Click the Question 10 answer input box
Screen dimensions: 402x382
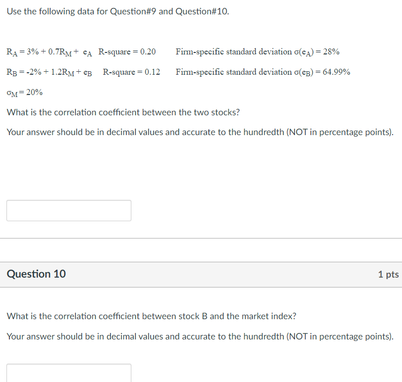tap(68, 372)
